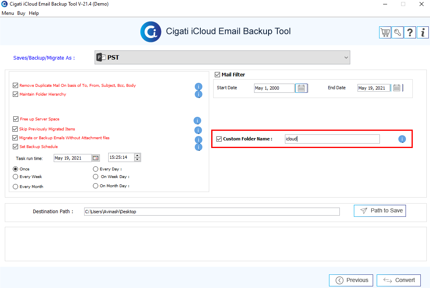Viewport: 430px width, 288px height.
Task: Click the key activation icon
Action: 398,32
